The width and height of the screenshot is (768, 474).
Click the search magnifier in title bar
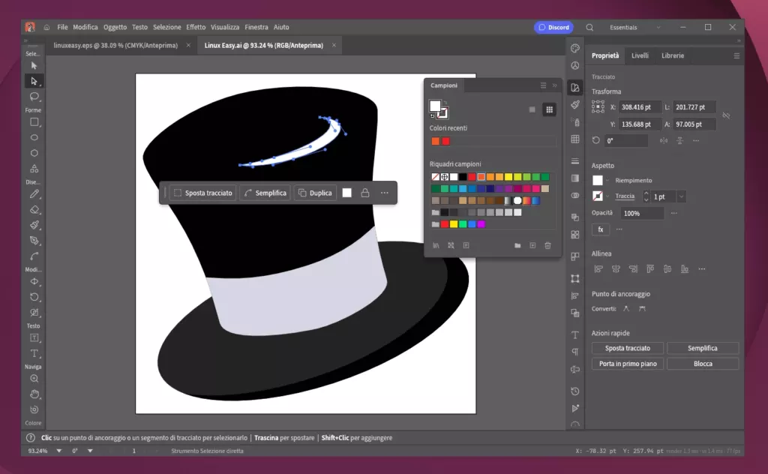(x=589, y=28)
